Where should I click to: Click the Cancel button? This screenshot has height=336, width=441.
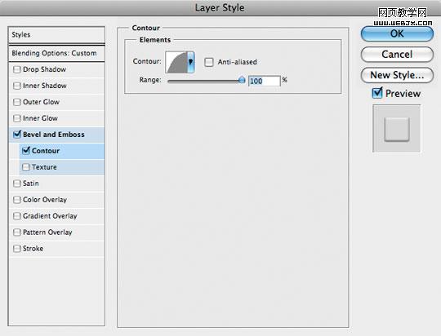(397, 54)
